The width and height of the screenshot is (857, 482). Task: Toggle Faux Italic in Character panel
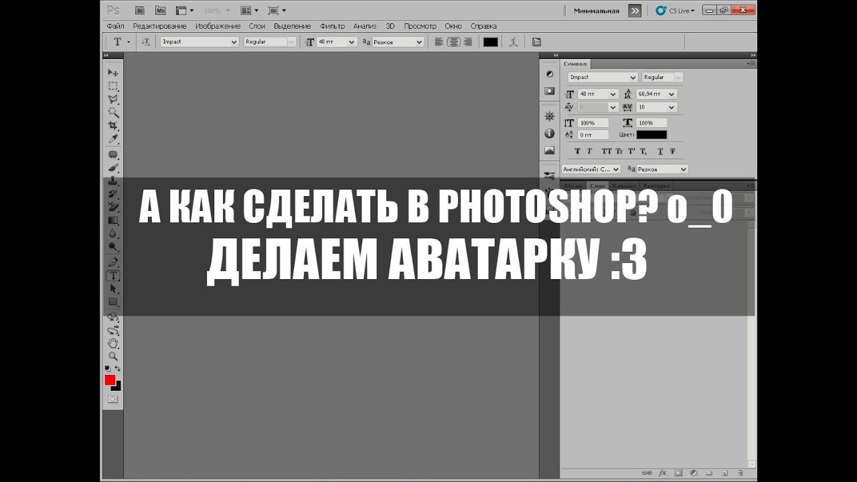click(589, 152)
